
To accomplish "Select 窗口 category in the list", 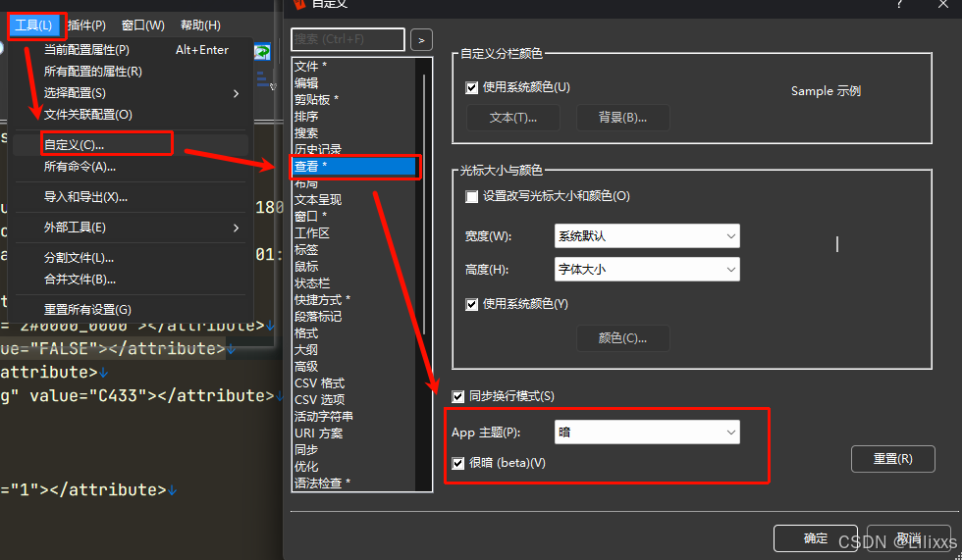I will (354, 217).
